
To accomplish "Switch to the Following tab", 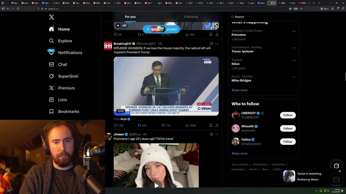I will coord(191,17).
